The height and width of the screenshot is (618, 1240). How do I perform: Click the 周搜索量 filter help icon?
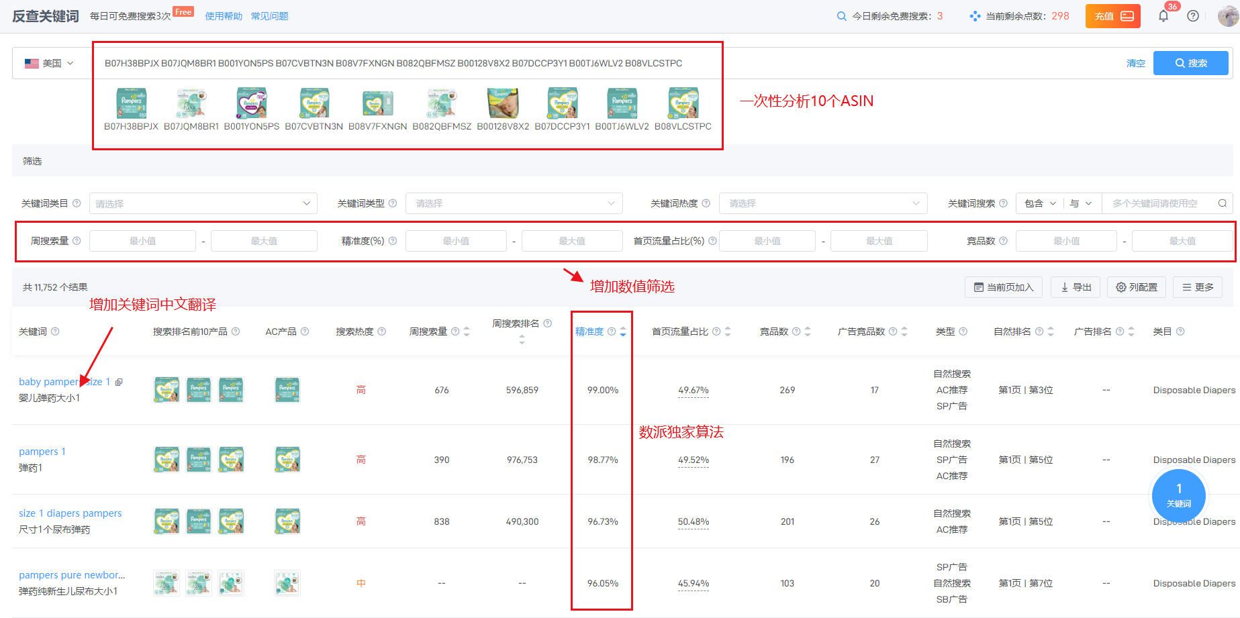[77, 241]
